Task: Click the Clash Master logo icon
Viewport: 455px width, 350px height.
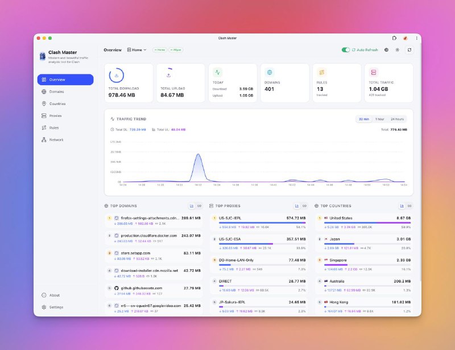Action: pos(43,56)
